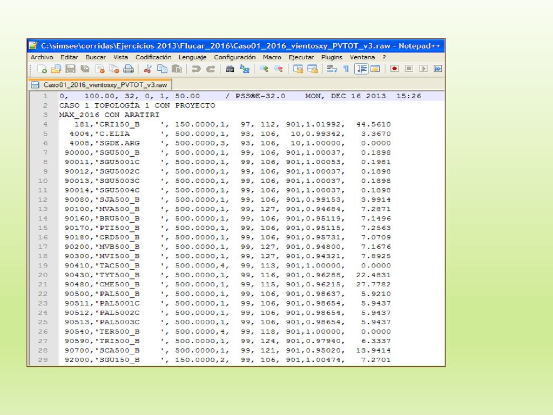Image resolution: width=553 pixels, height=415 pixels.
Task: Click the bus name 'SGU500_B'
Action: [x=119, y=152]
